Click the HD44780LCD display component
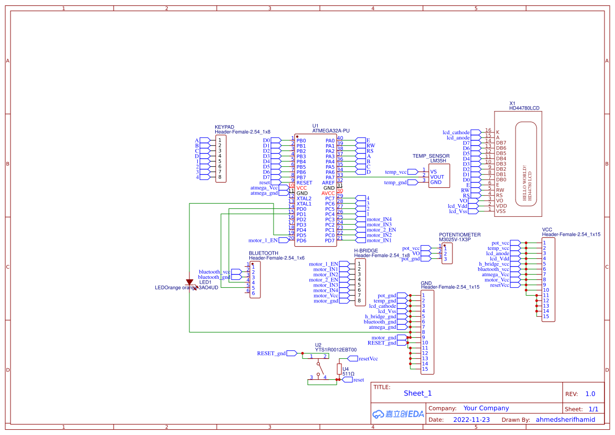This screenshot has width=615, height=435. click(518, 164)
